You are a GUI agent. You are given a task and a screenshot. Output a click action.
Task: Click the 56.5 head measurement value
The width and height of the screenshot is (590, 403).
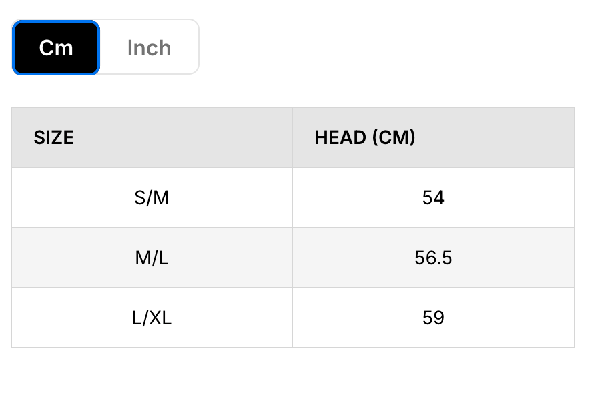coord(433,258)
